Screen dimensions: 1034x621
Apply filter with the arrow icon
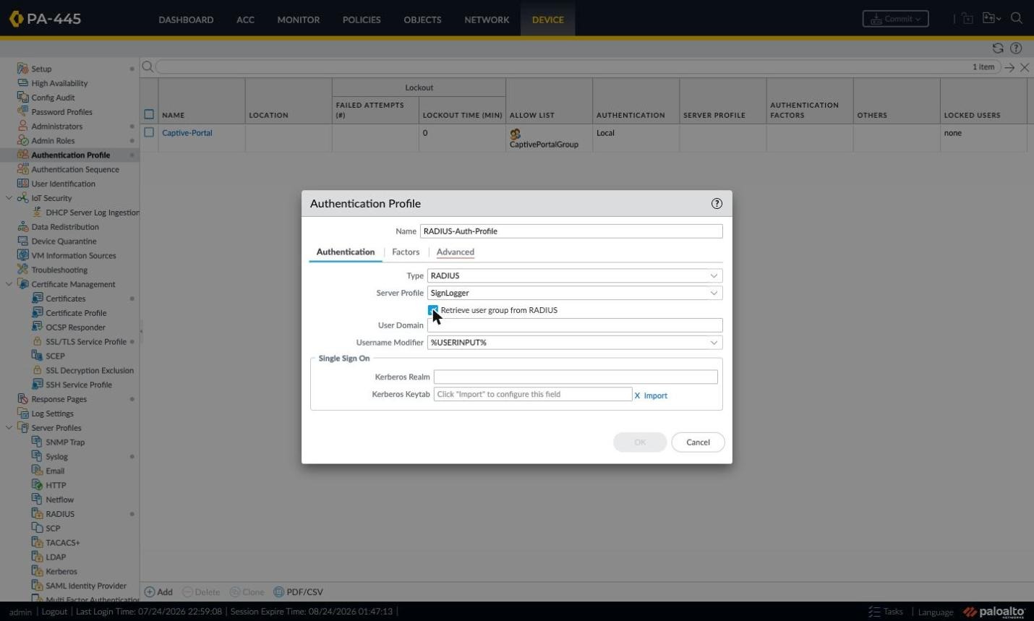coord(1009,67)
